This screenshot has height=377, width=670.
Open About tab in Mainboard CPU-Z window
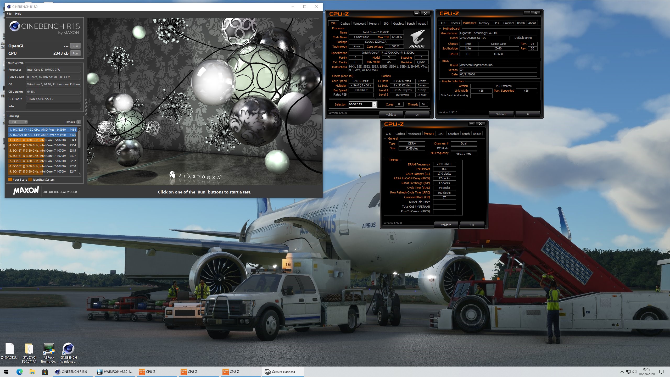click(532, 23)
